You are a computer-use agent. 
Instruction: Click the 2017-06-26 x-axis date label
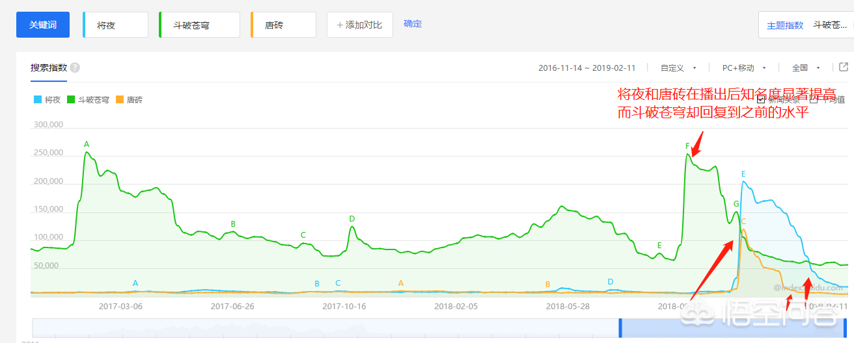click(x=232, y=306)
